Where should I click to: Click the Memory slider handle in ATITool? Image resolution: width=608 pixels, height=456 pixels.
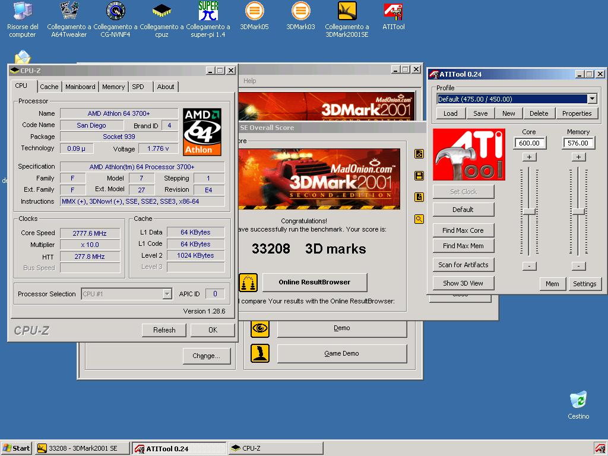578,212
